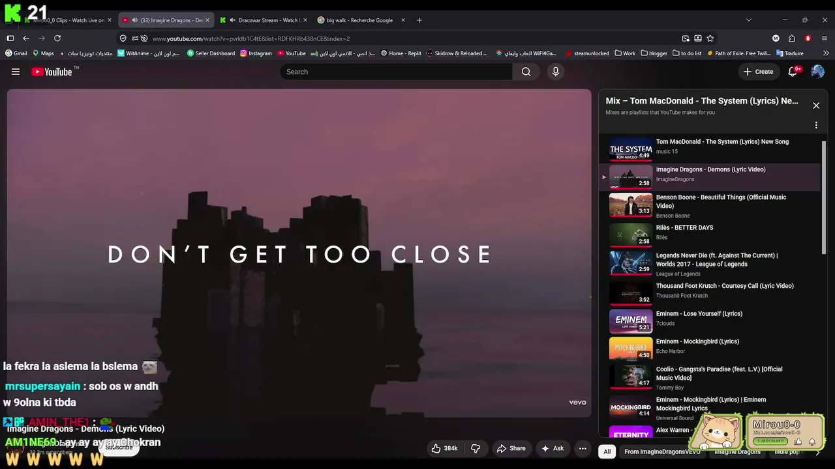This screenshot has height=469, width=835.
Task: Click the YouTube search input field
Action: coord(397,72)
